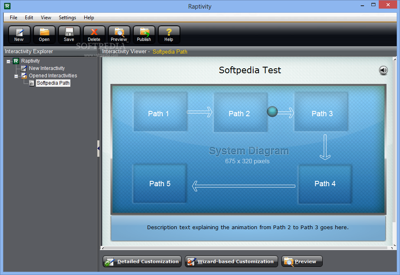
Task: Select New Interactivity tree item
Action: (47, 68)
